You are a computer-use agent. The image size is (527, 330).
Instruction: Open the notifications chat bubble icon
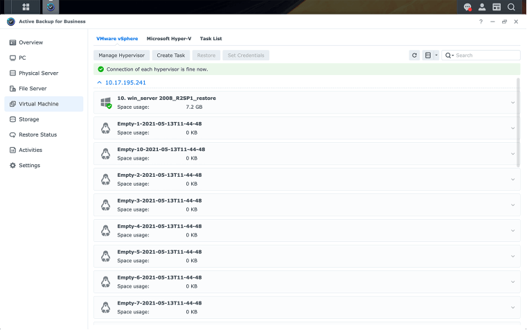coord(467,7)
